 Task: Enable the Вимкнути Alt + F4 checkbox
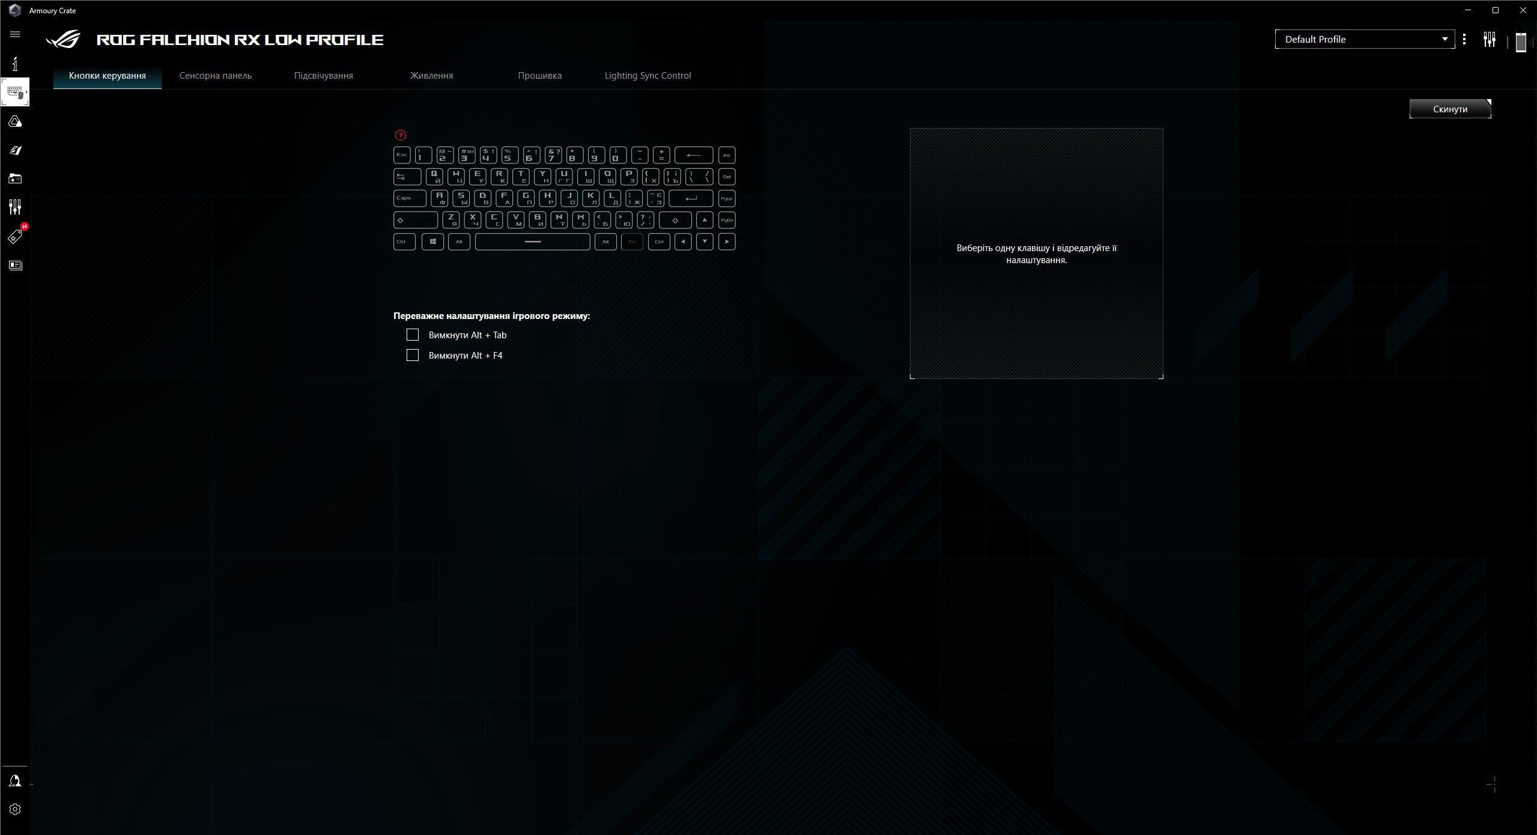click(413, 355)
